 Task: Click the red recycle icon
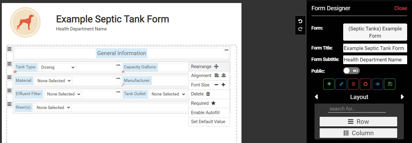tap(365, 84)
